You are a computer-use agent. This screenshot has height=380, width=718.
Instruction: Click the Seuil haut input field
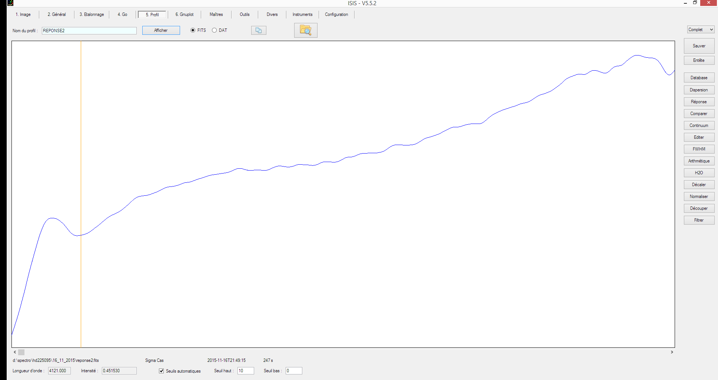click(x=245, y=371)
